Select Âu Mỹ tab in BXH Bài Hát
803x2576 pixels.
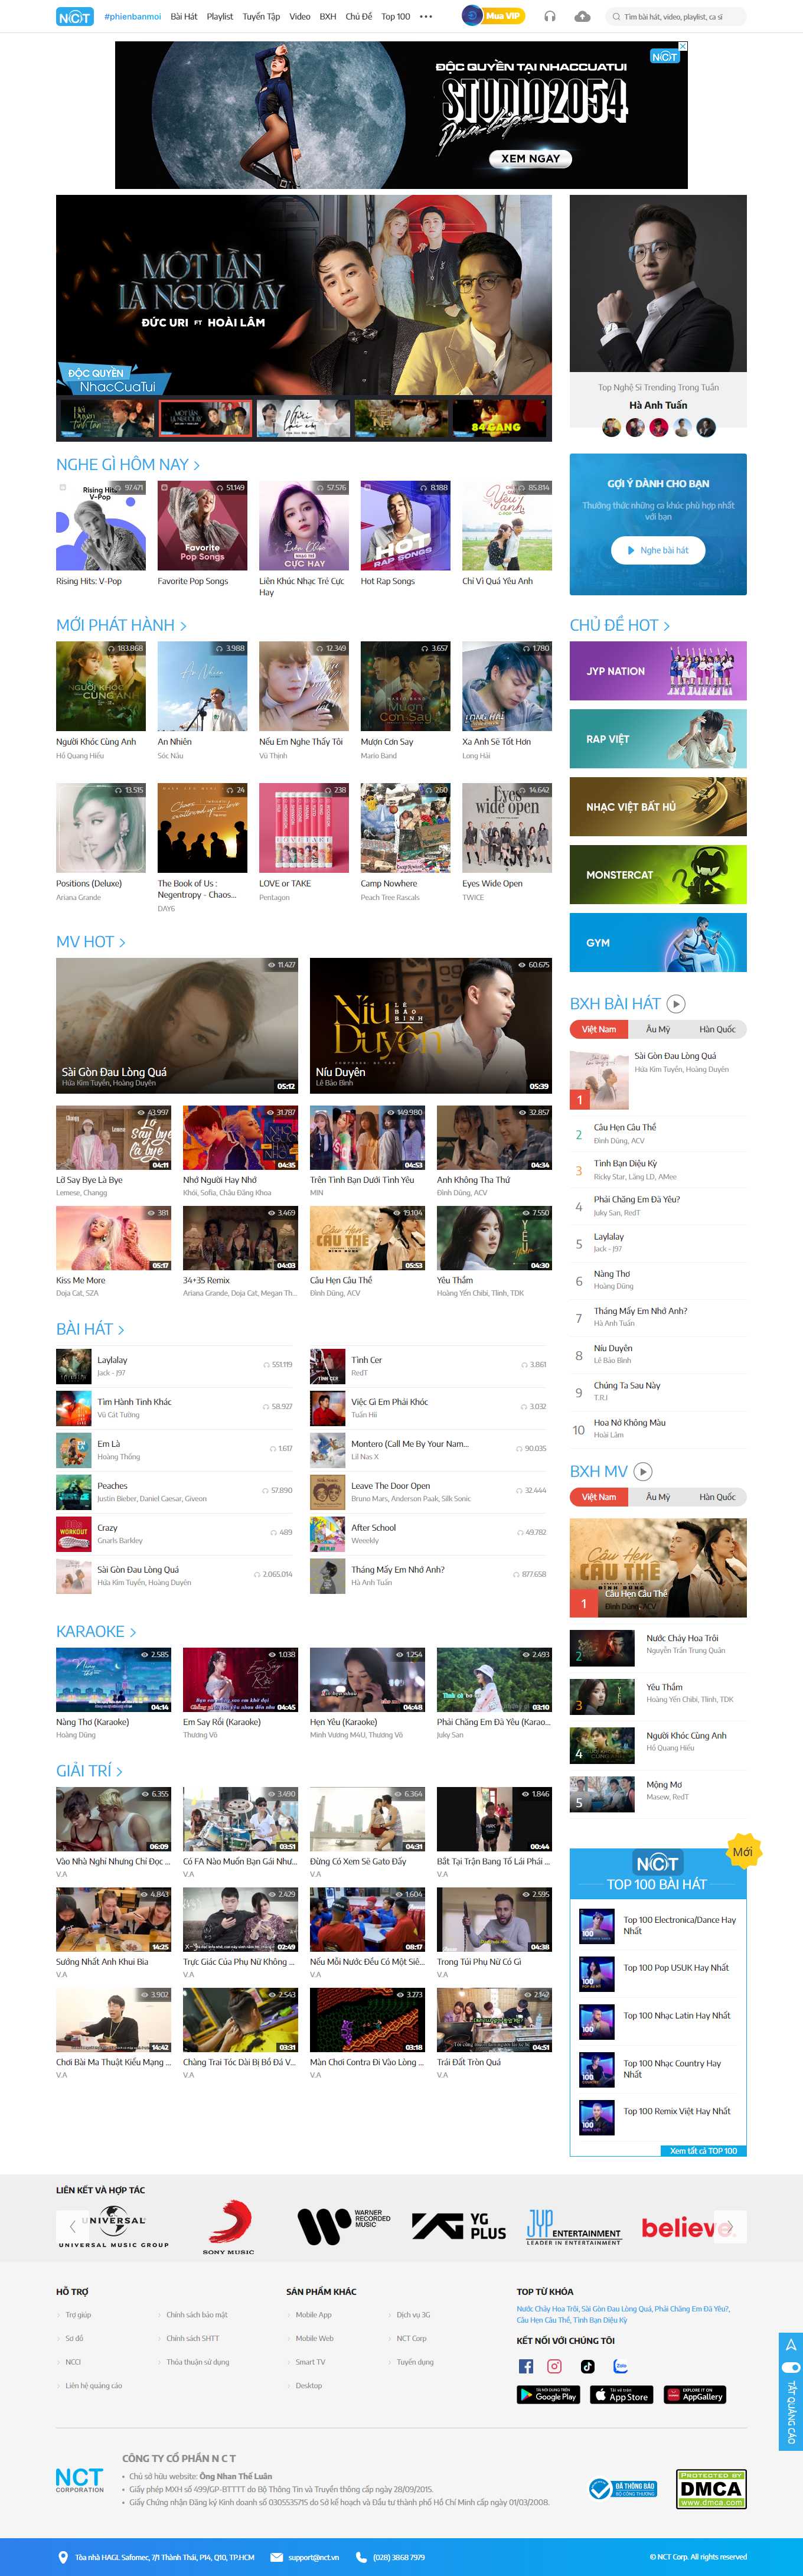[657, 1029]
